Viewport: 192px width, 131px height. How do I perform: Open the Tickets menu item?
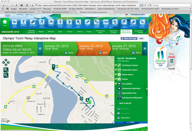(x=89, y=32)
